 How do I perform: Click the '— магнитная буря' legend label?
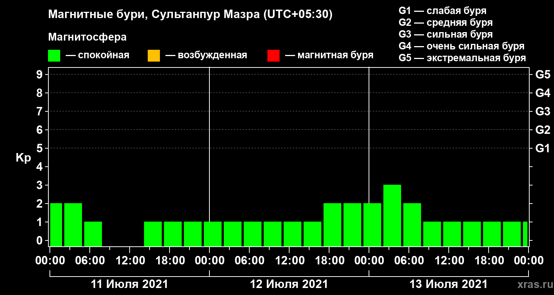[329, 56]
